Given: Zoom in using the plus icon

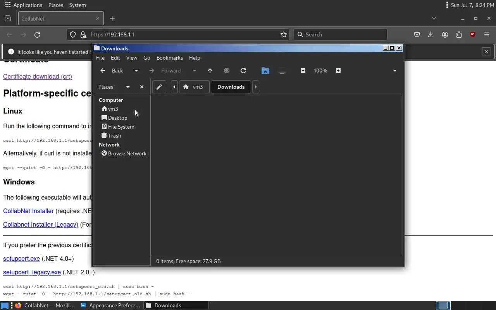Looking at the screenshot, I should [x=338, y=71].
